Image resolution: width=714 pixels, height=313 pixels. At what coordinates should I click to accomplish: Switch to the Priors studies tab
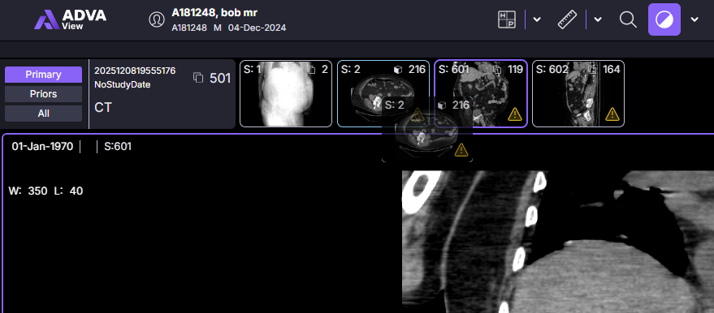[43, 94]
